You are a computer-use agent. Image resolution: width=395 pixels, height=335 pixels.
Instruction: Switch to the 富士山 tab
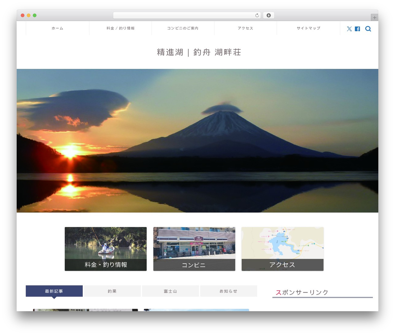pos(170,291)
